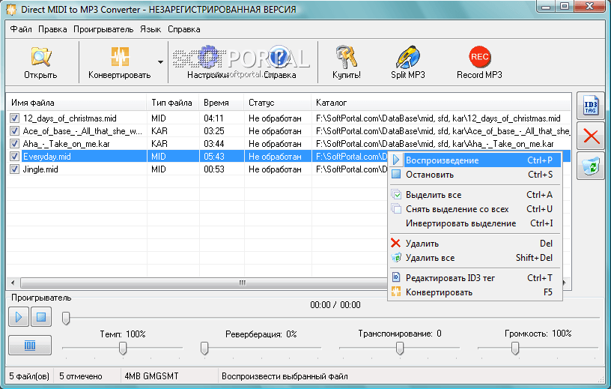Sort by Имя файла column header

coord(76,103)
